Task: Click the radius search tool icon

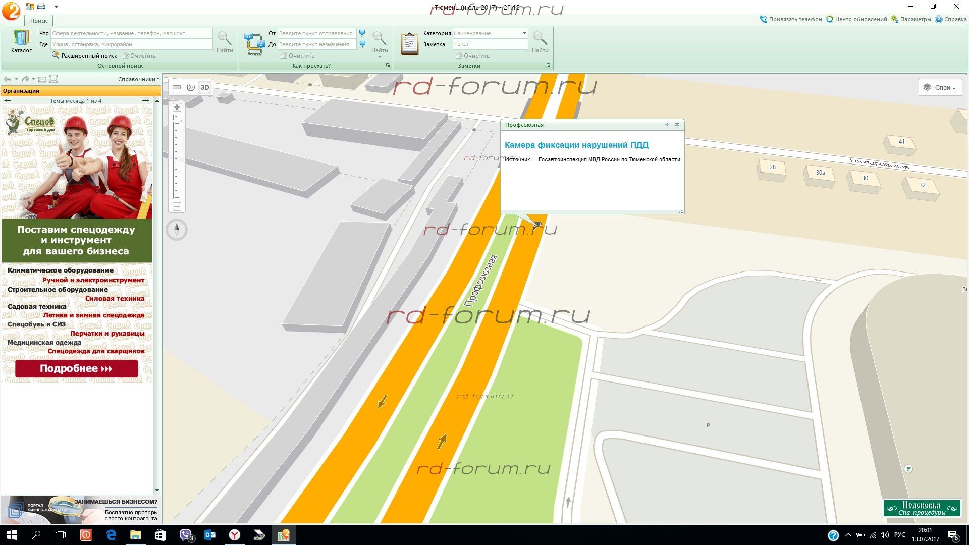Action: (x=190, y=87)
